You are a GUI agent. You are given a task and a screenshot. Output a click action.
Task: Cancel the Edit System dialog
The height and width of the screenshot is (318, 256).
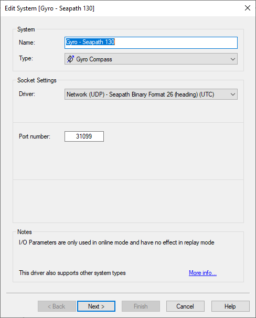(x=185, y=306)
